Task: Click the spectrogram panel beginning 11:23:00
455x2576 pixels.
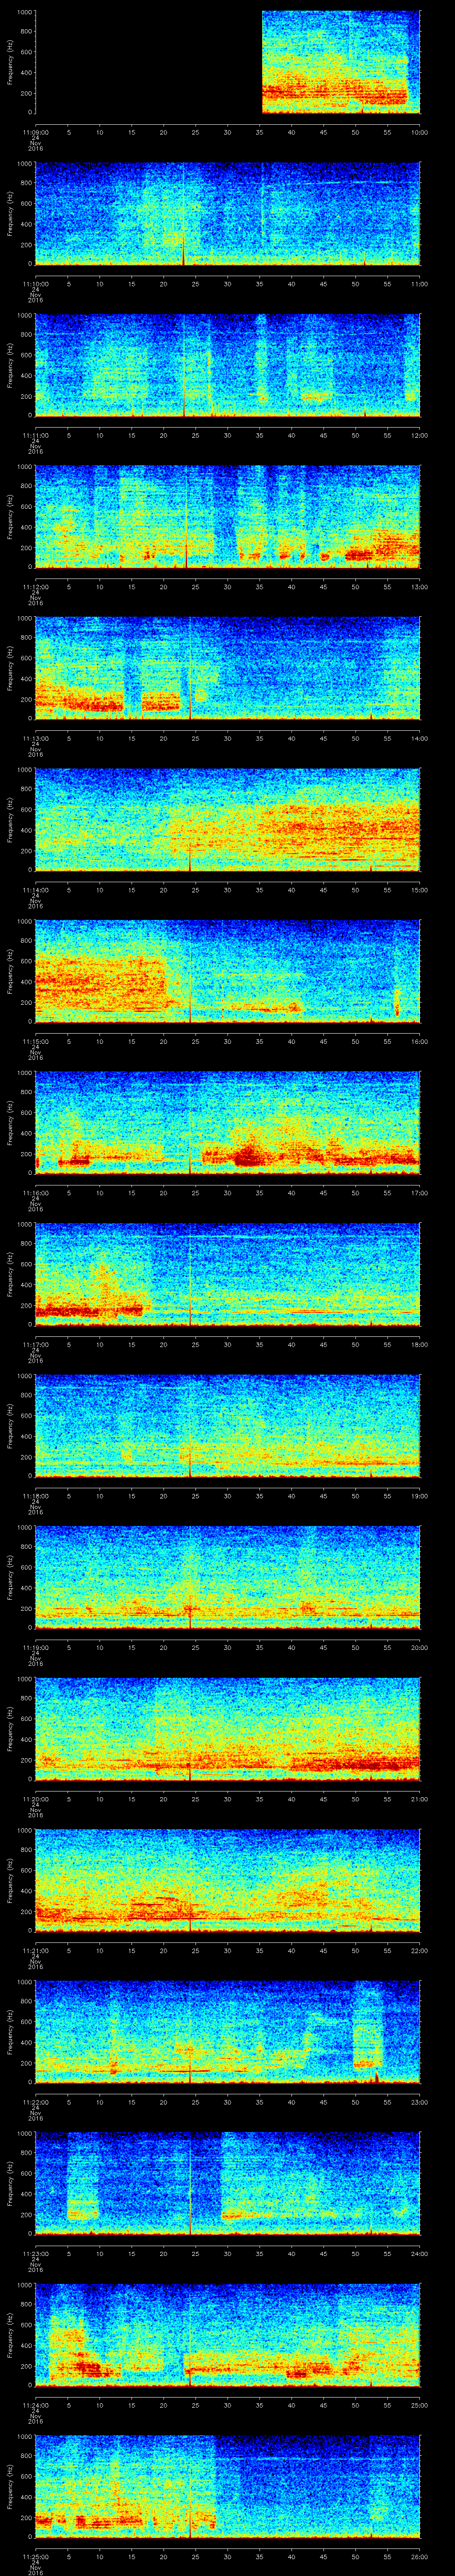Action: [228, 2183]
